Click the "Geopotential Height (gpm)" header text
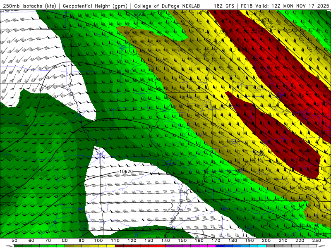 [95, 6]
